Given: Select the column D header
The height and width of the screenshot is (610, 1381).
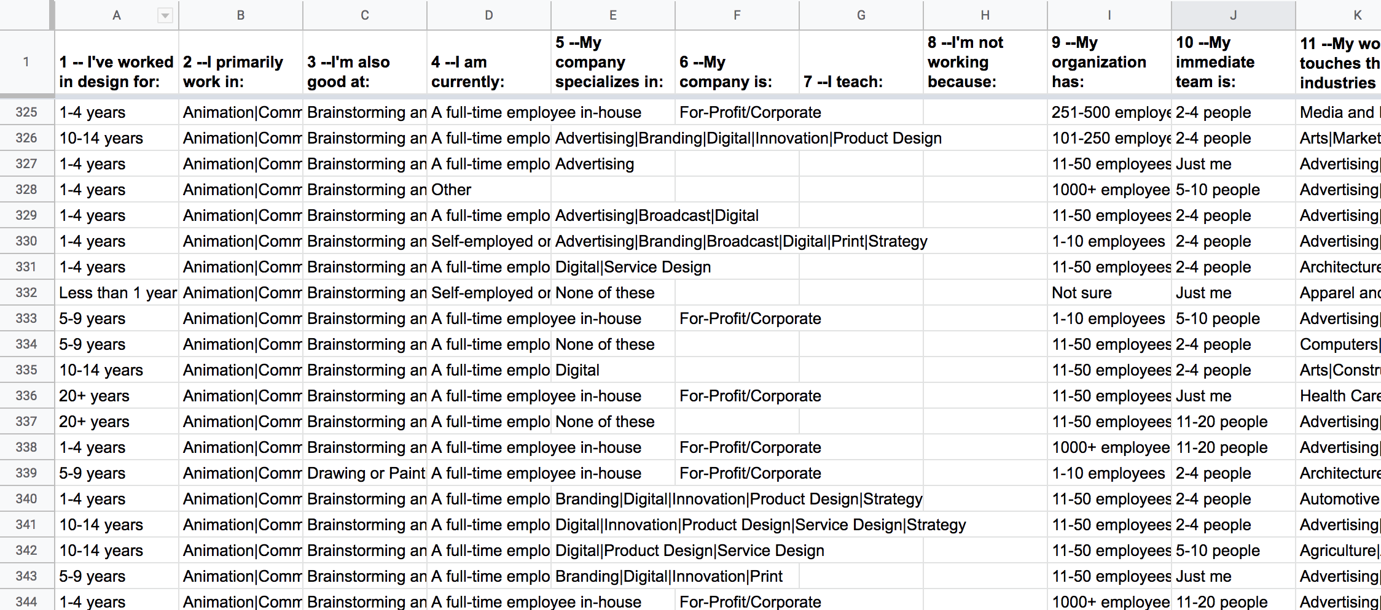Looking at the screenshot, I should [489, 15].
